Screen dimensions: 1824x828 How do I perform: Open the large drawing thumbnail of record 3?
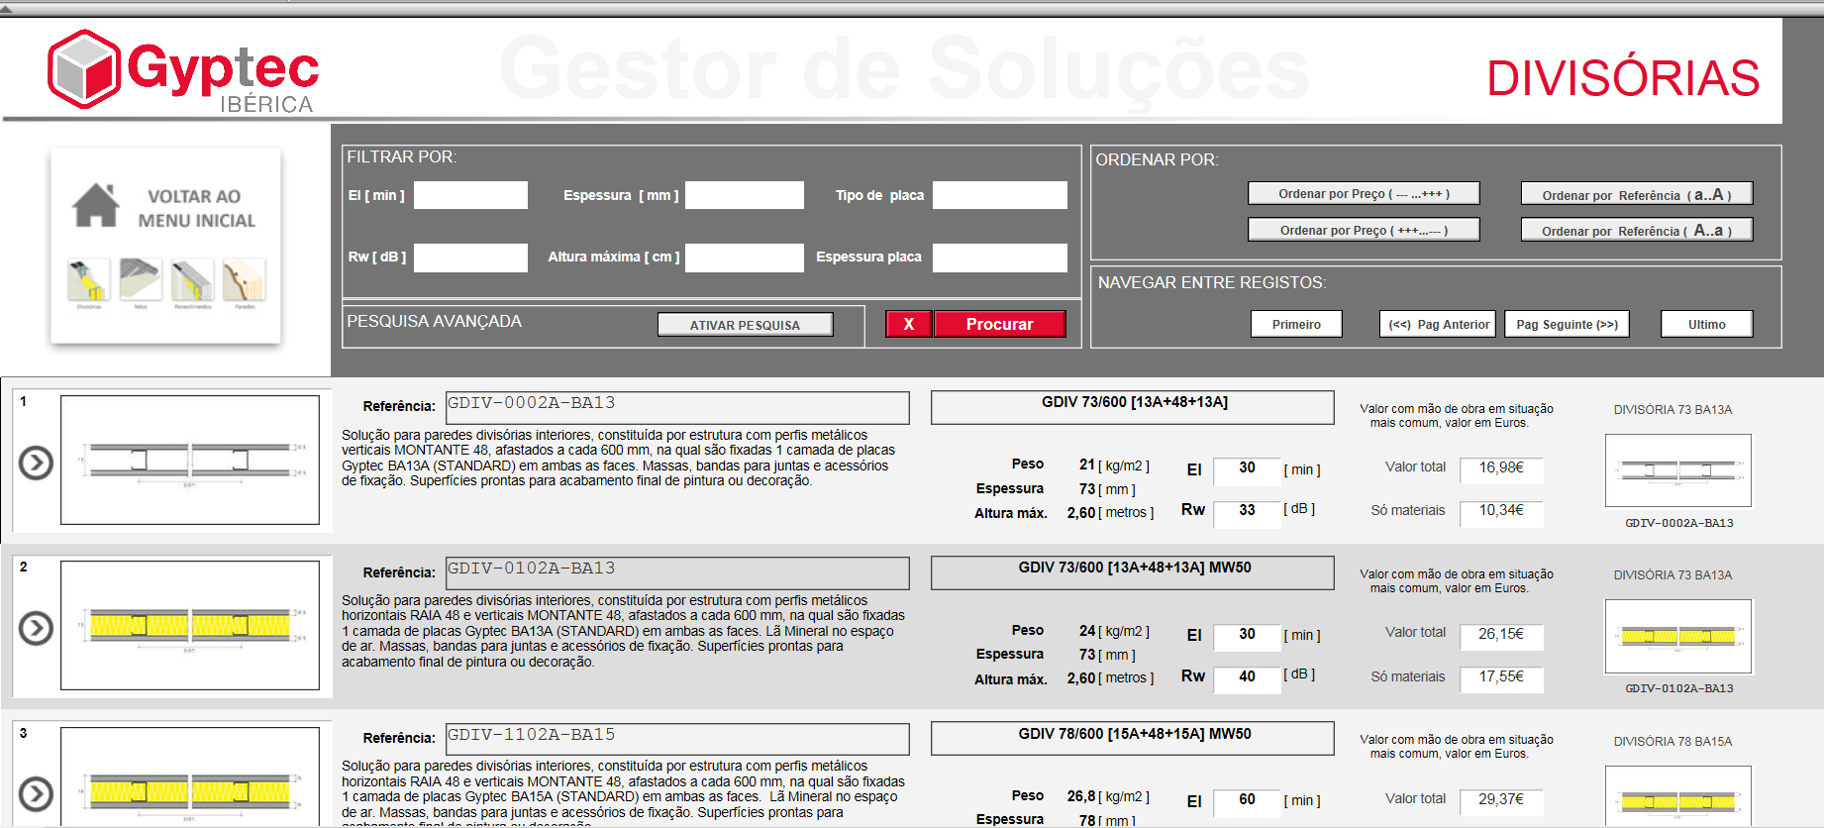(x=190, y=776)
